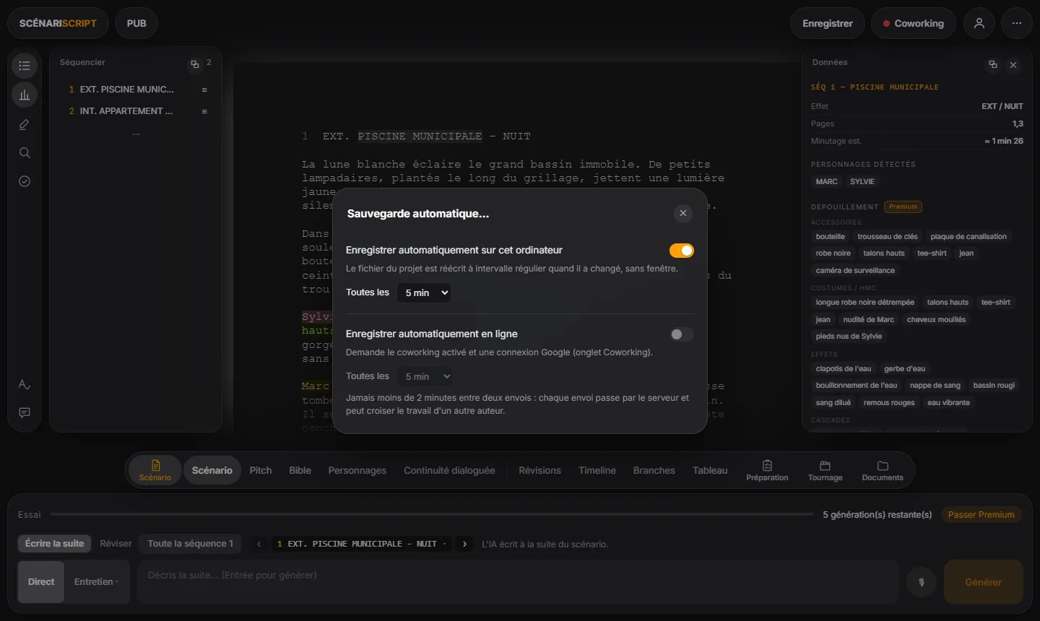The image size is (1040, 621).
Task: Open the local autosave interval dropdown
Action: tap(425, 292)
